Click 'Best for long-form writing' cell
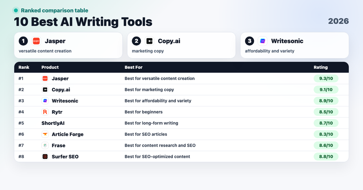The image size is (363, 190). 151,123
